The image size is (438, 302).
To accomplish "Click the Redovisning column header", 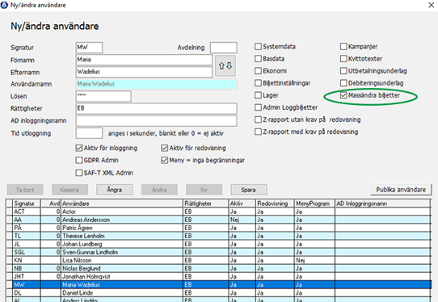I will [275, 203].
